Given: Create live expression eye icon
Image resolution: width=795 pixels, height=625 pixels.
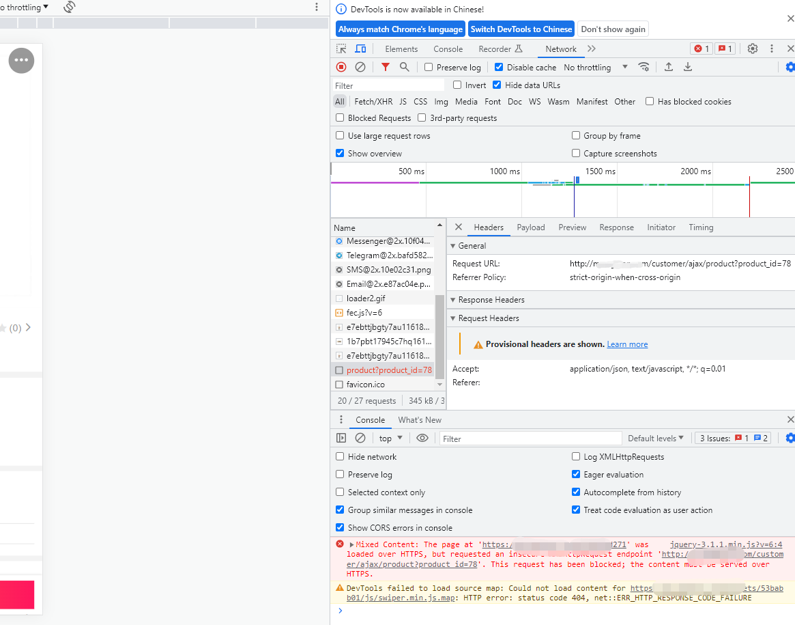Looking at the screenshot, I should click(x=422, y=438).
